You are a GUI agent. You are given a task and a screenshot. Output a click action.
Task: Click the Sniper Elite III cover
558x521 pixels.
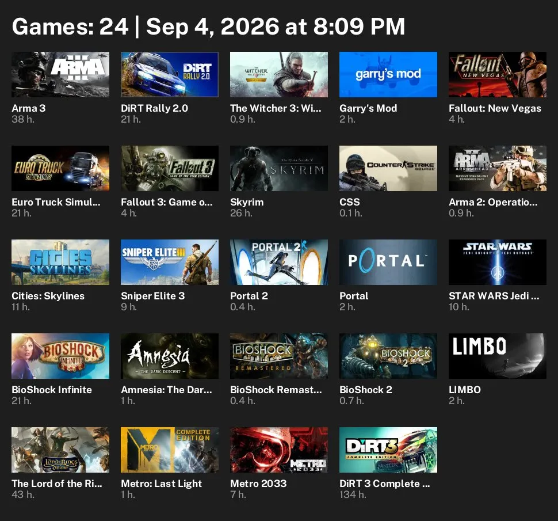coord(170,262)
